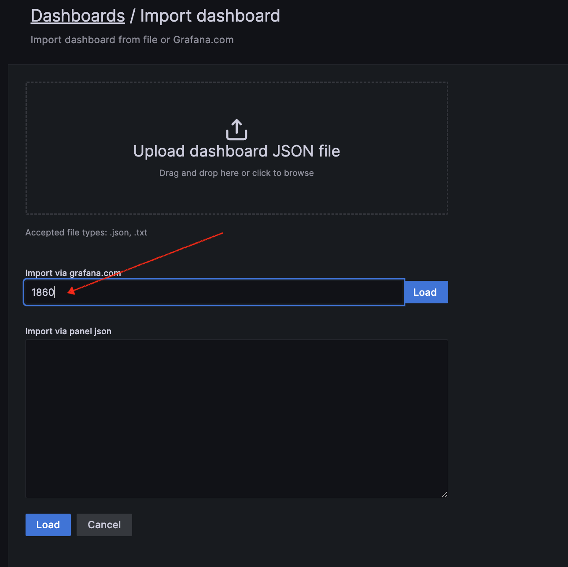Cancel the dashboard import

pyautogui.click(x=104, y=525)
